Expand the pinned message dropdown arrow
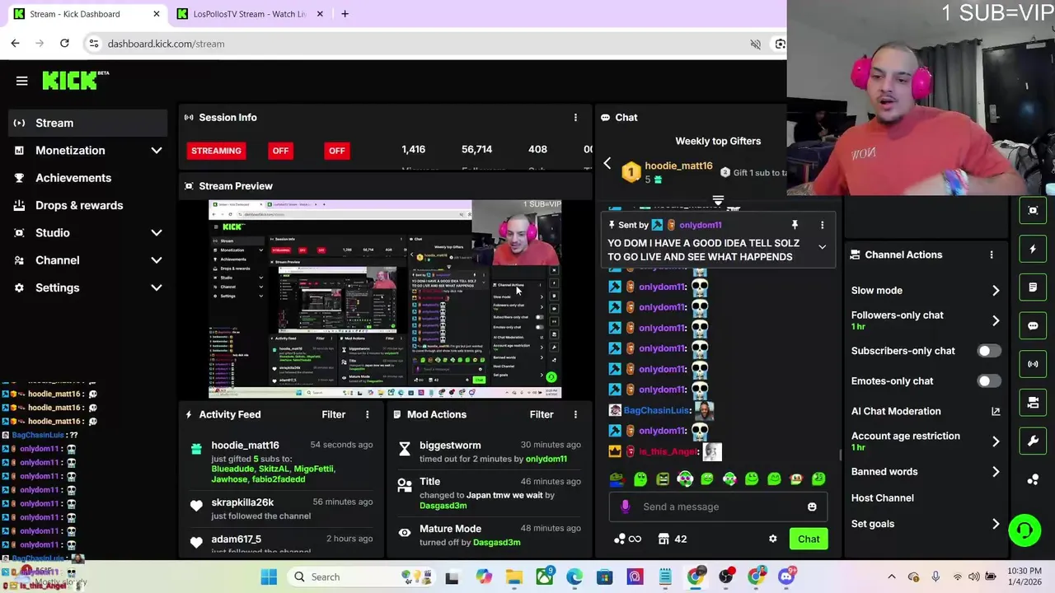 tap(822, 247)
